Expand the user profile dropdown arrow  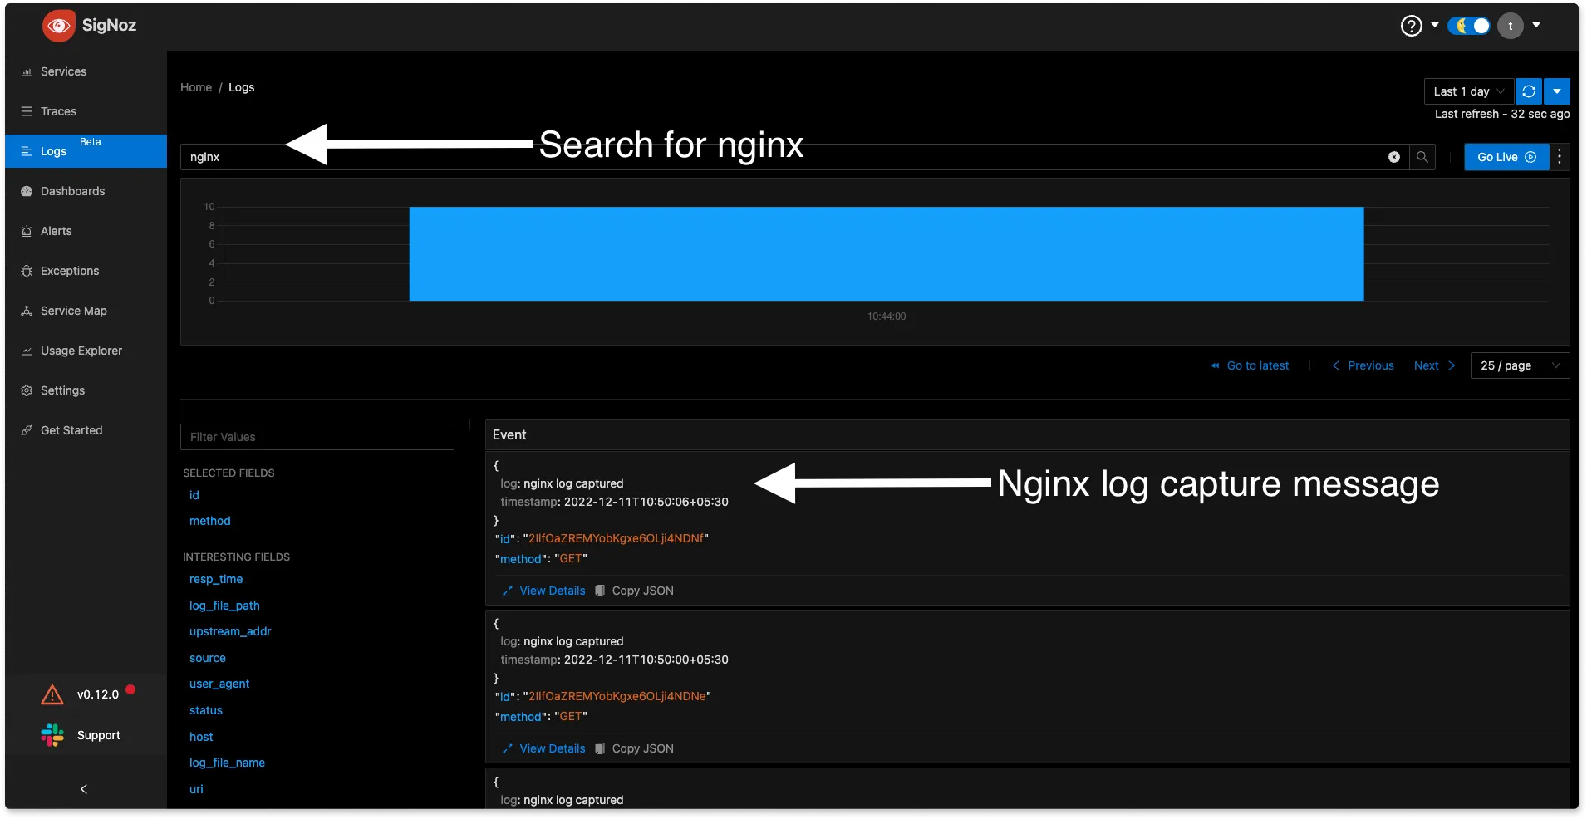(x=1536, y=25)
